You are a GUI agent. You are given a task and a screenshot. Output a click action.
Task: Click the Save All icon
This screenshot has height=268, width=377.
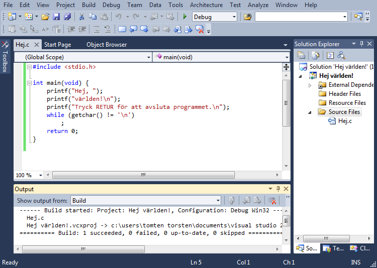pyautogui.click(x=67, y=17)
